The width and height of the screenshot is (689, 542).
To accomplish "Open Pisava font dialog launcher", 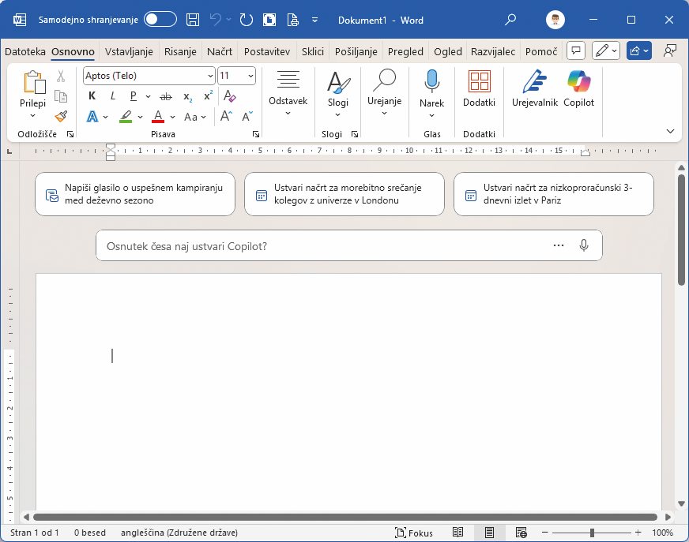I will (x=256, y=134).
